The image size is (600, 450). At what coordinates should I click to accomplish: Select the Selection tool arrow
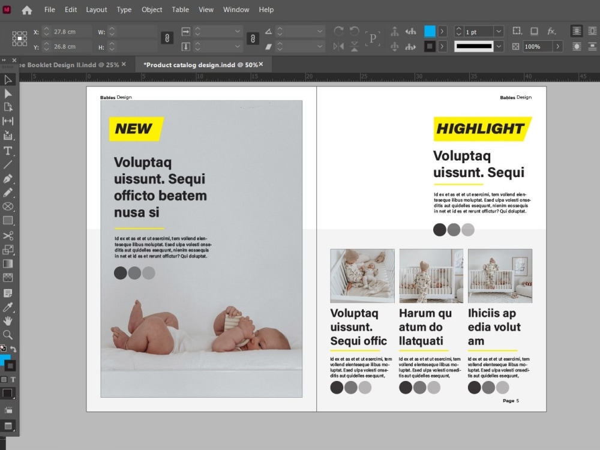click(8, 80)
